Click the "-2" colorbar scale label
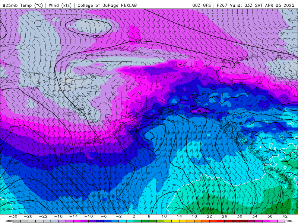This screenshot has width=298, height=223. [x=118, y=216]
